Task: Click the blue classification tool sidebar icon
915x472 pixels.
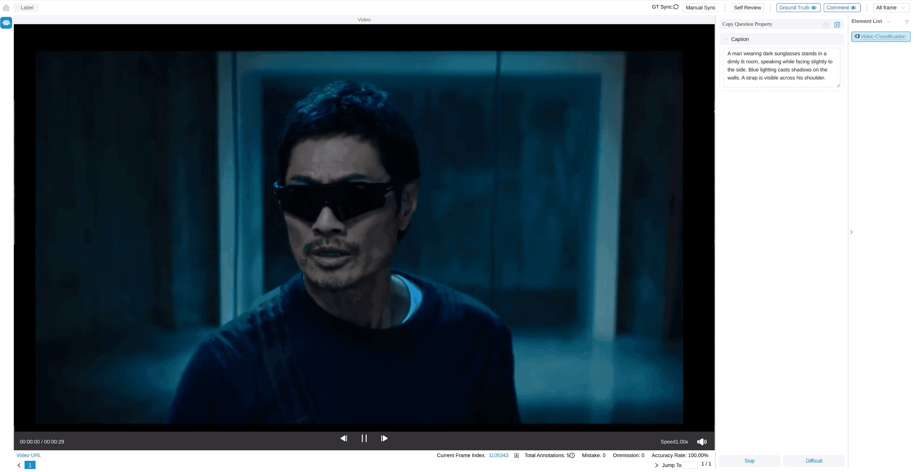Action: [x=6, y=23]
